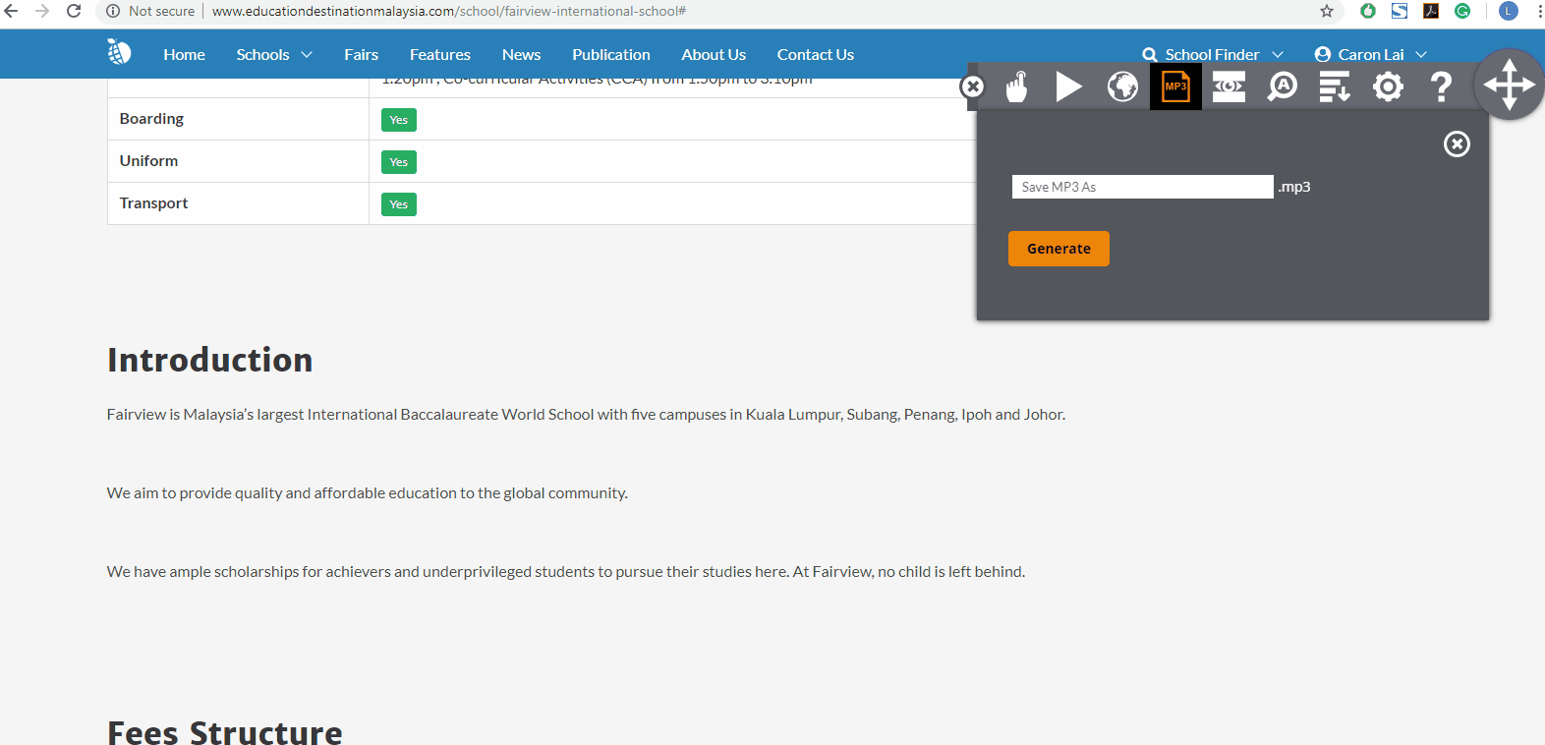Focus the Save MP3 As field
Image resolution: width=1545 pixels, height=745 pixels.
[1142, 187]
